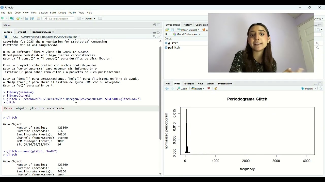Image resolution: width=325 pixels, height=182 pixels.
Task: Open the R language dropdown in Environment
Action: point(167,34)
